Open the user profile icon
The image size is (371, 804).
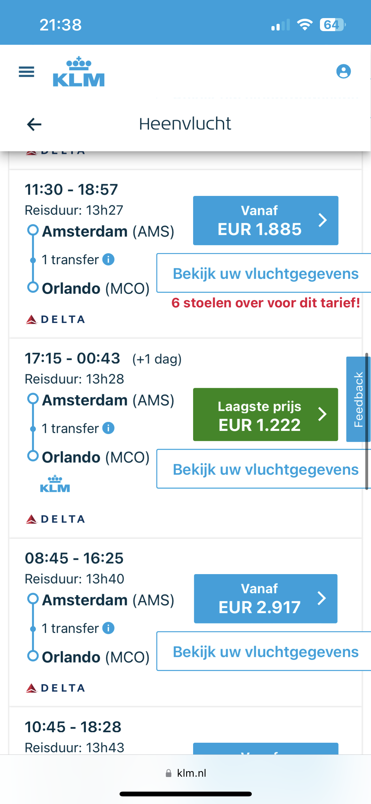point(343,71)
